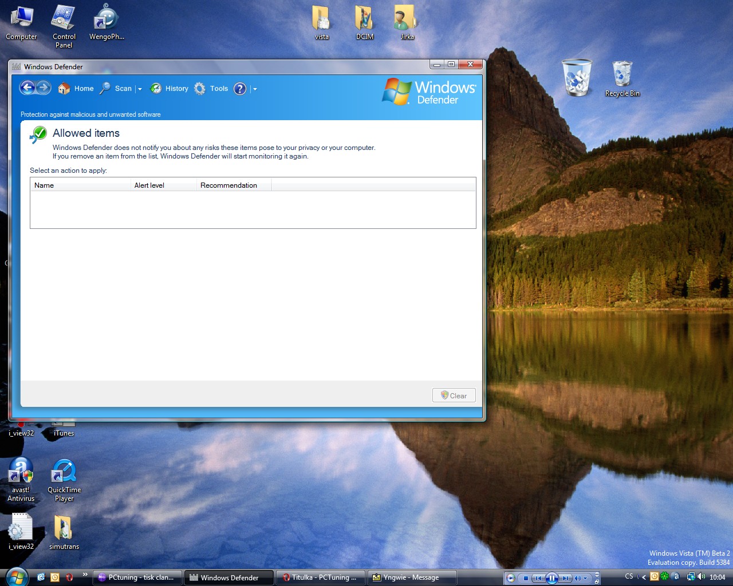Open the Jirka user folder
Image resolution: width=733 pixels, height=586 pixels.
click(x=407, y=23)
